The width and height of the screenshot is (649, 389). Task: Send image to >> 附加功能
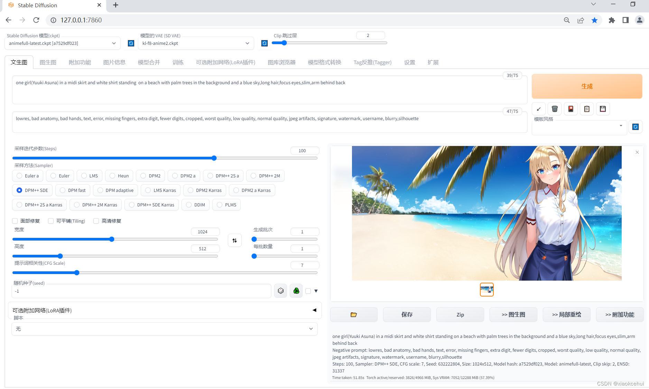point(620,314)
